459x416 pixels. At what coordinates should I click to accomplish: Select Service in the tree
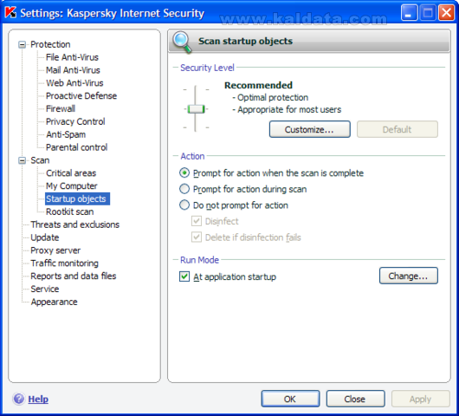pyautogui.click(x=45, y=289)
